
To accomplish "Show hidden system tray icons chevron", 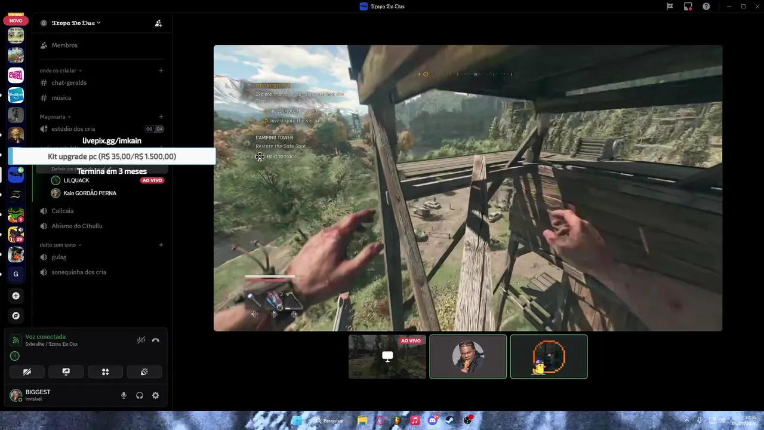I will point(686,420).
